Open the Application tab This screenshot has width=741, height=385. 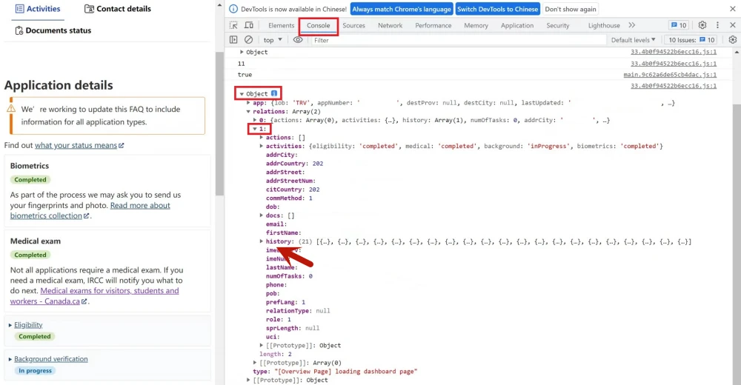point(517,25)
